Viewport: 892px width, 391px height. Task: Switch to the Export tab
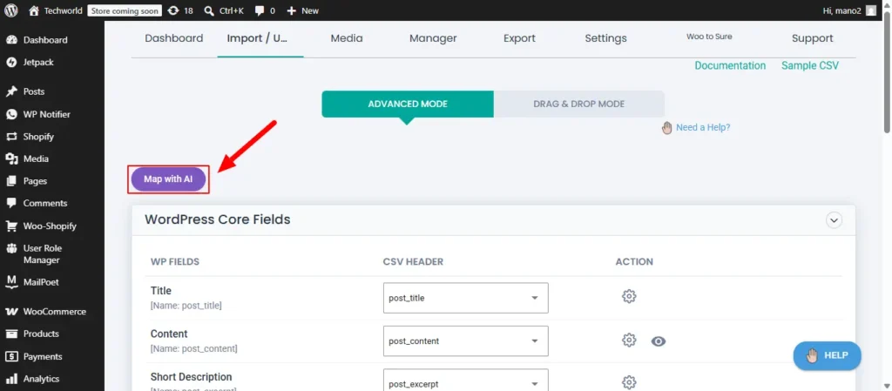[519, 38]
